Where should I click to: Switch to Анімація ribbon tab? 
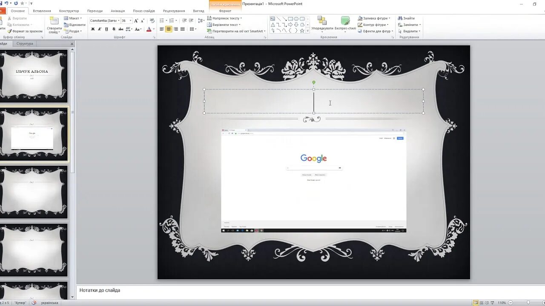coord(118,11)
